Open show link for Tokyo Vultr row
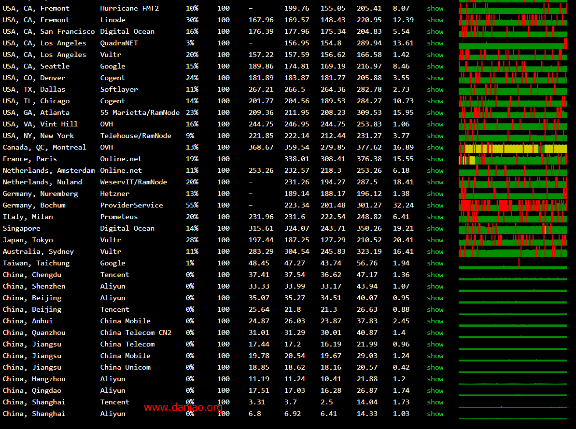Viewport: 576px width, 429px height. click(435, 240)
